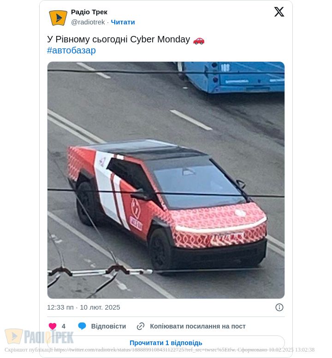
Task: Click the like count number 4
Action: [64, 326]
